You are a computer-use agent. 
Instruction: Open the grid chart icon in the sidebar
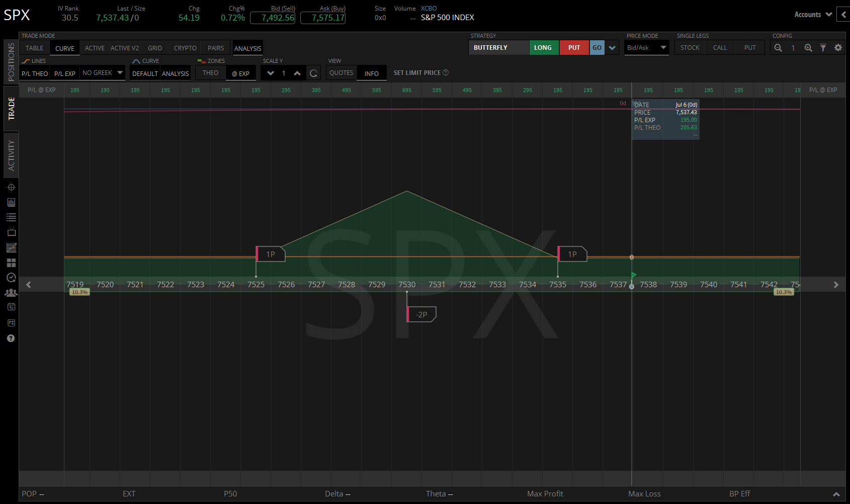pos(11,247)
